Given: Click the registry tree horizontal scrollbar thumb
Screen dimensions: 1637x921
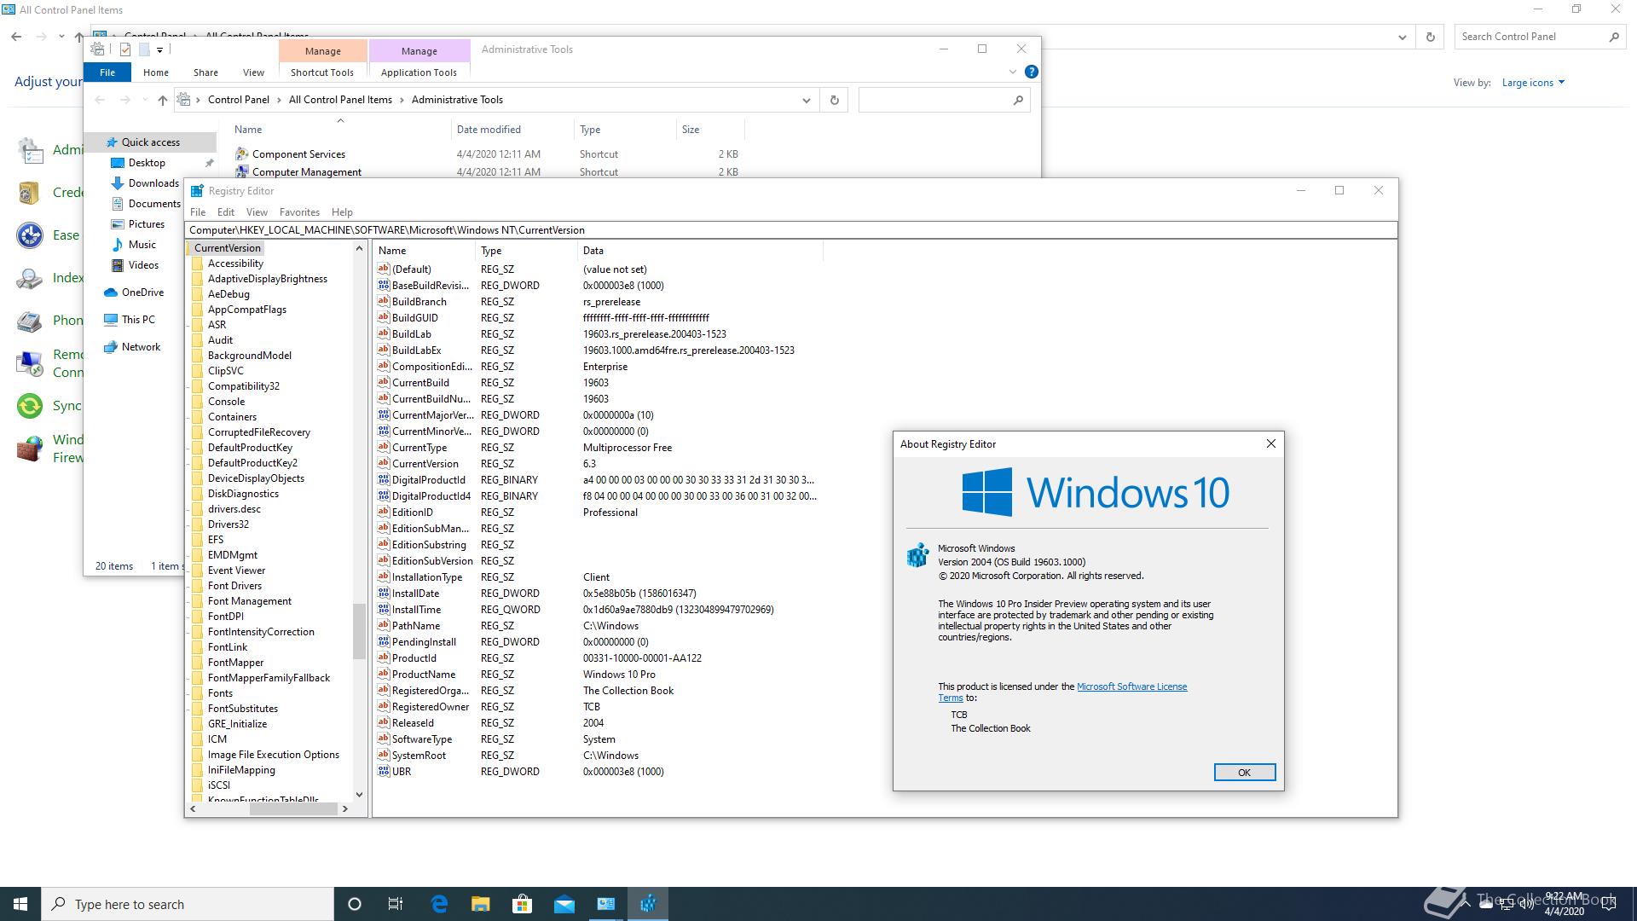Looking at the screenshot, I should coord(293,808).
